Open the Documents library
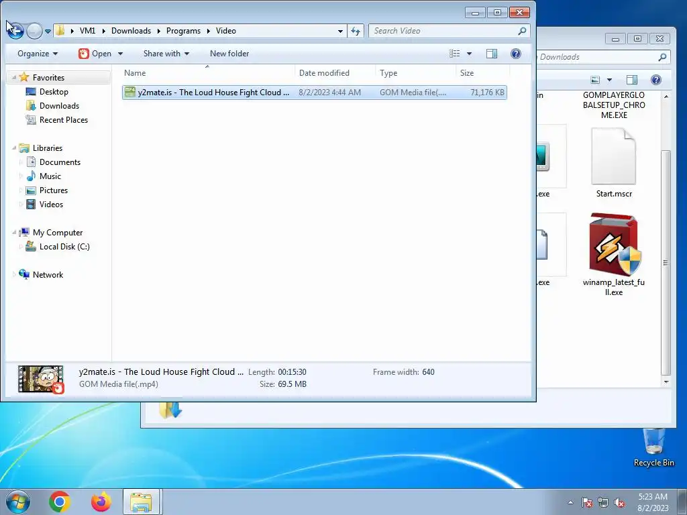 tap(60, 162)
